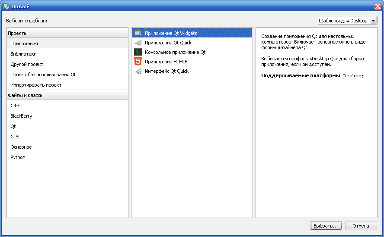Image resolution: width=384 pixels, height=237 pixels.
Task: Select the 'Python' files category
Action: pos(67,157)
